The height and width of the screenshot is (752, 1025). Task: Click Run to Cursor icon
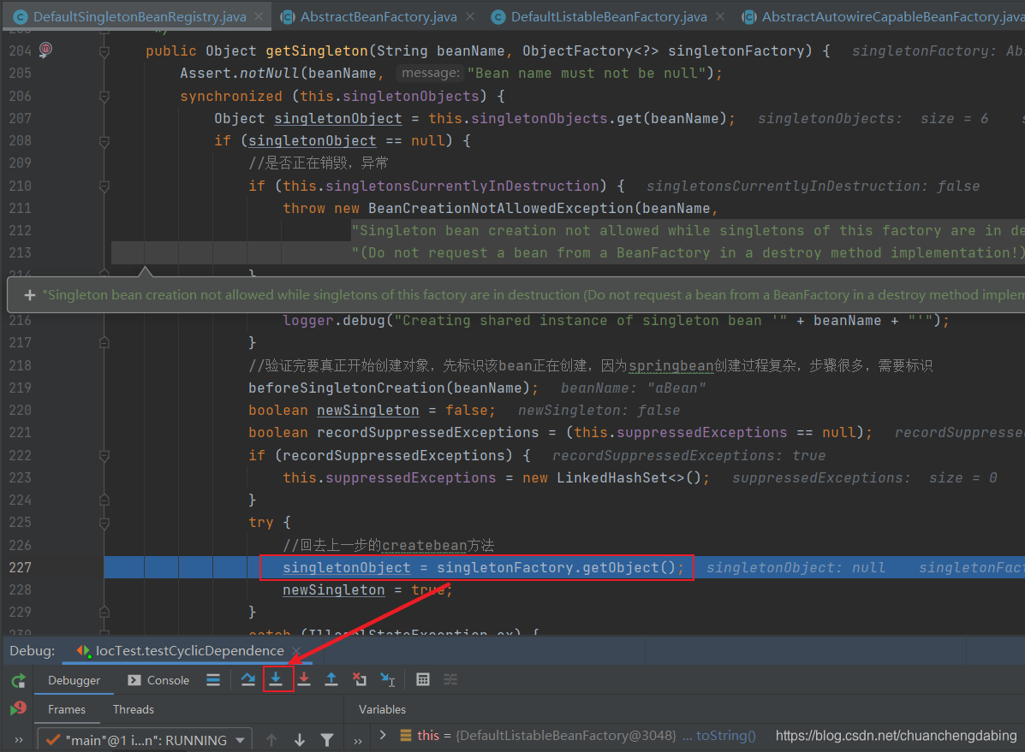click(388, 679)
